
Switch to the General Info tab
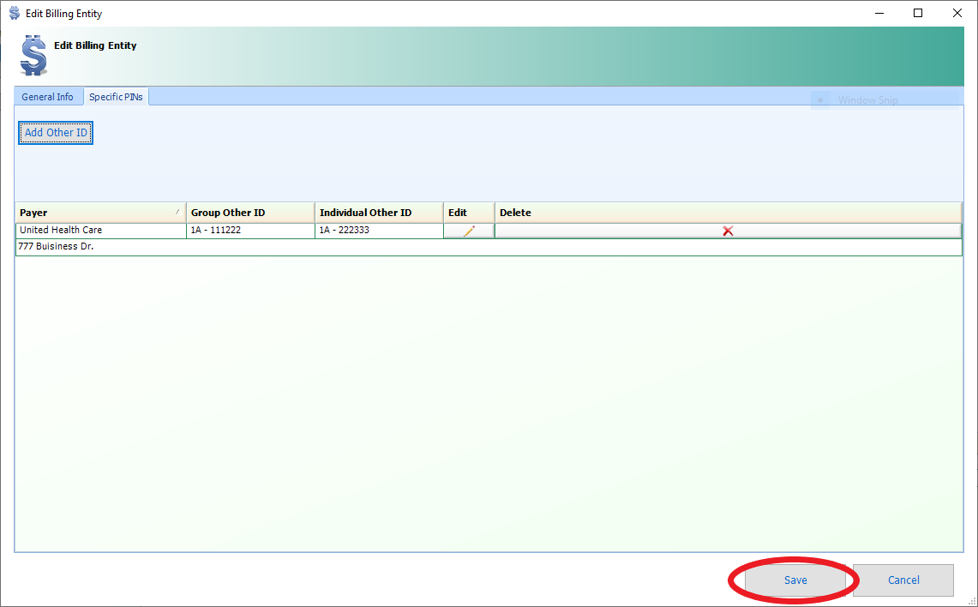click(48, 97)
